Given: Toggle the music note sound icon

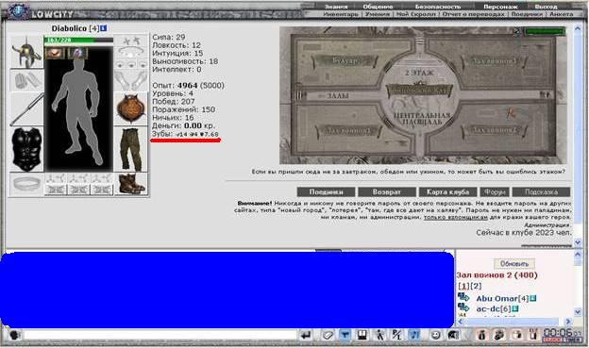Looking at the screenshot, I should click(414, 335).
